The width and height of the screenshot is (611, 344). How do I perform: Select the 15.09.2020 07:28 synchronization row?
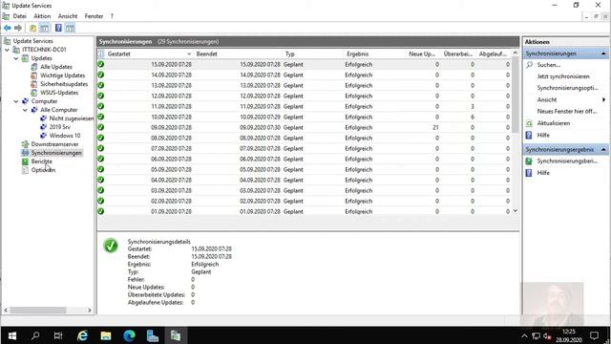304,64
